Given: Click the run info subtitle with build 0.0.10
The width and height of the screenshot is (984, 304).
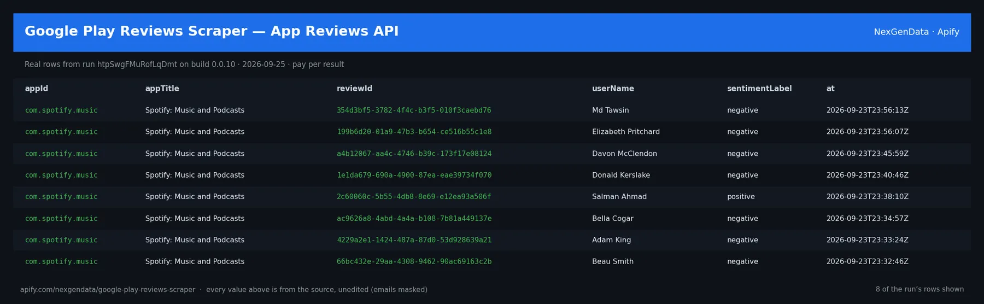Looking at the screenshot, I should [x=184, y=65].
